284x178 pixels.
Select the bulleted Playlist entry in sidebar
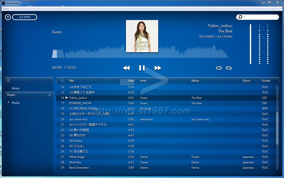click(x=16, y=103)
